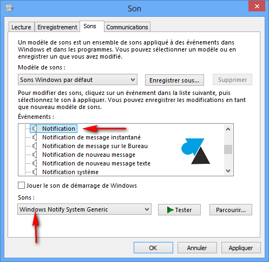Apply changes with the Appliquer button
The width and height of the screenshot is (269, 262).
pos(241,248)
